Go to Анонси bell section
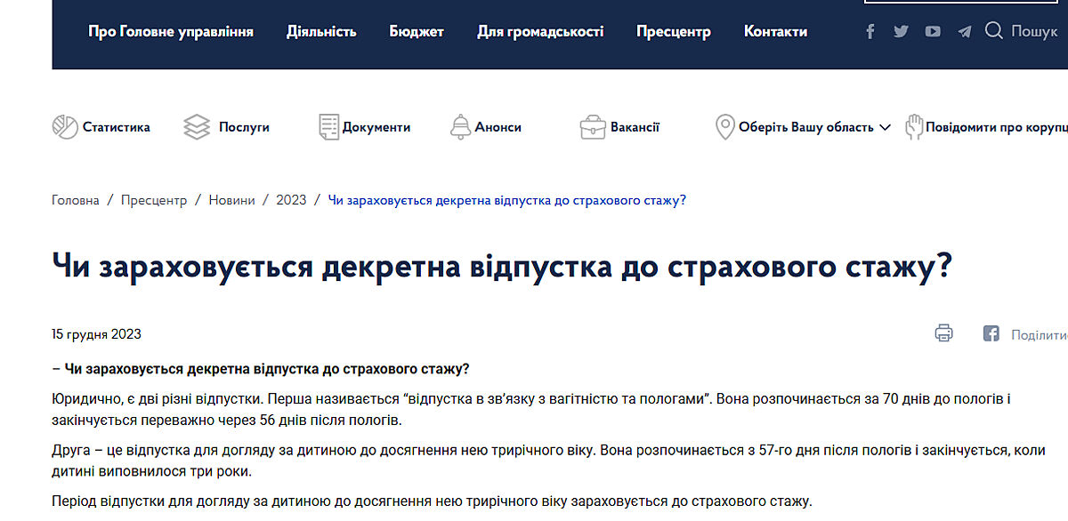This screenshot has width=1068, height=521. click(486, 127)
